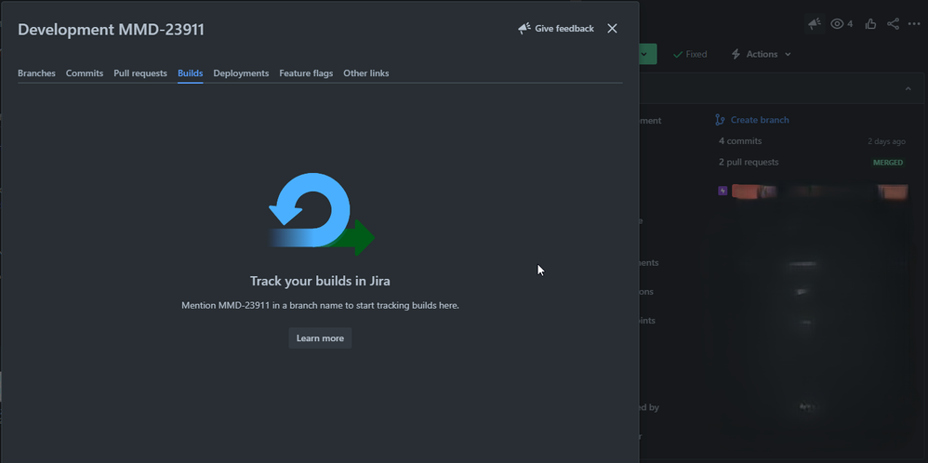Click the megaphone icon beside Give feedback
This screenshot has height=463, width=928.
pos(524,29)
